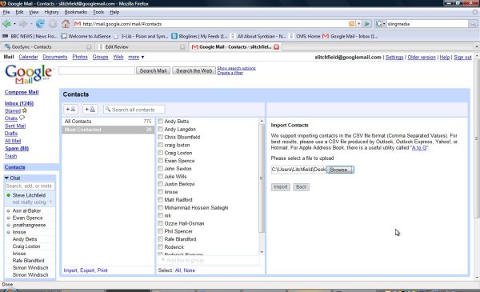
Task: Open the File menu
Action: click(x=6, y=12)
